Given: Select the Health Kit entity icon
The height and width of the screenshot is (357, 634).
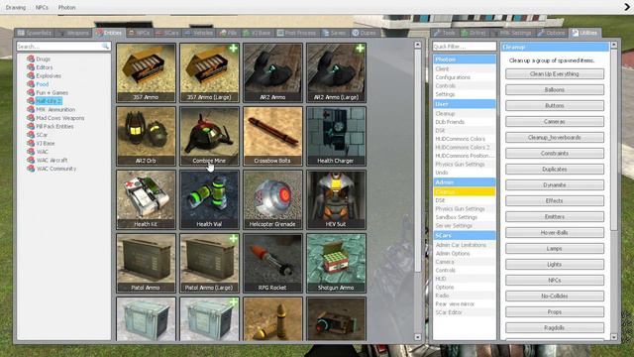Looking at the screenshot, I should [x=146, y=199].
